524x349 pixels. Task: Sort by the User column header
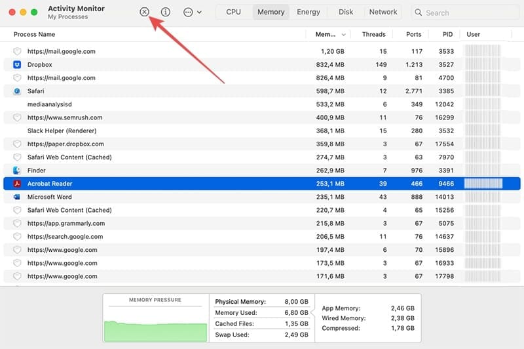click(x=473, y=35)
